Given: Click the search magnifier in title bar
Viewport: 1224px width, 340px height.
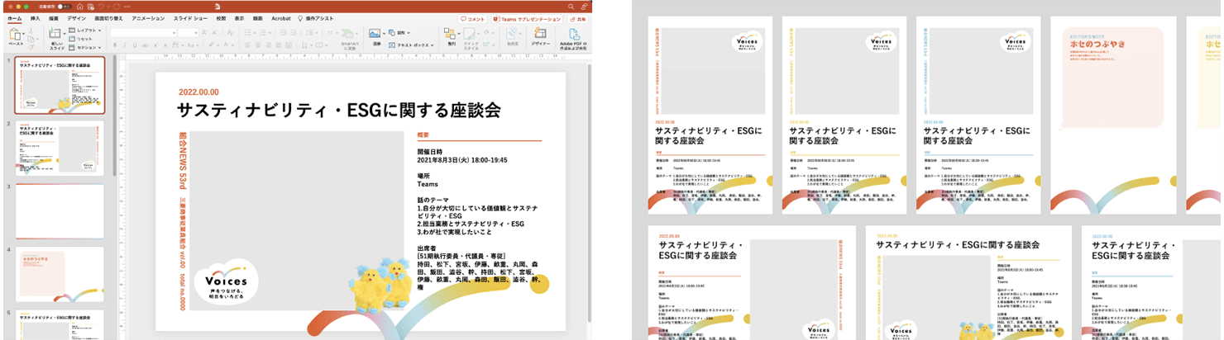Looking at the screenshot, I should point(571,7).
